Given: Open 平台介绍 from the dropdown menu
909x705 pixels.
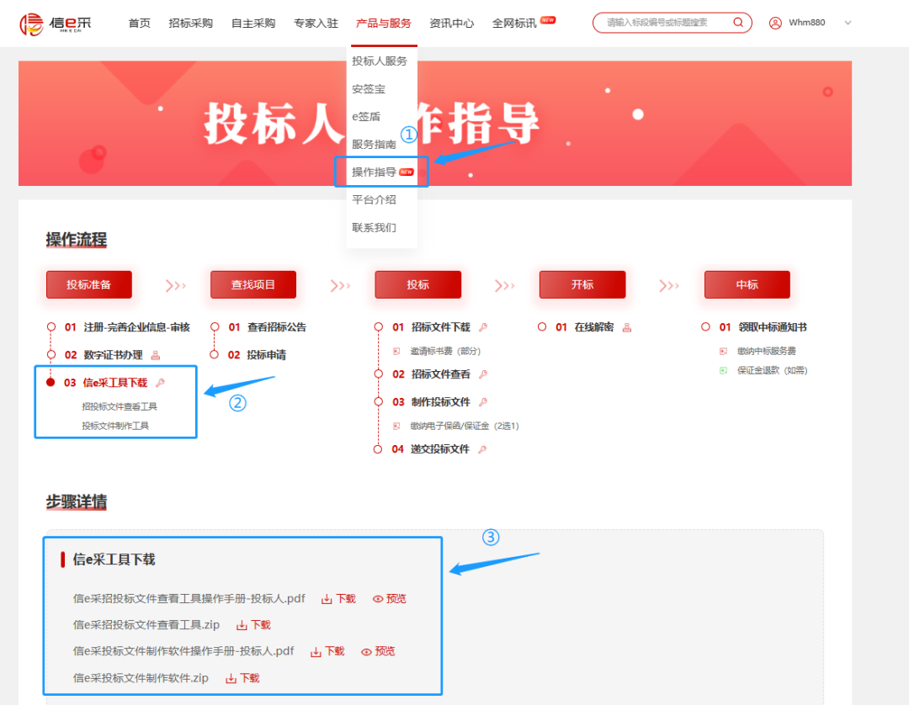Looking at the screenshot, I should [374, 200].
